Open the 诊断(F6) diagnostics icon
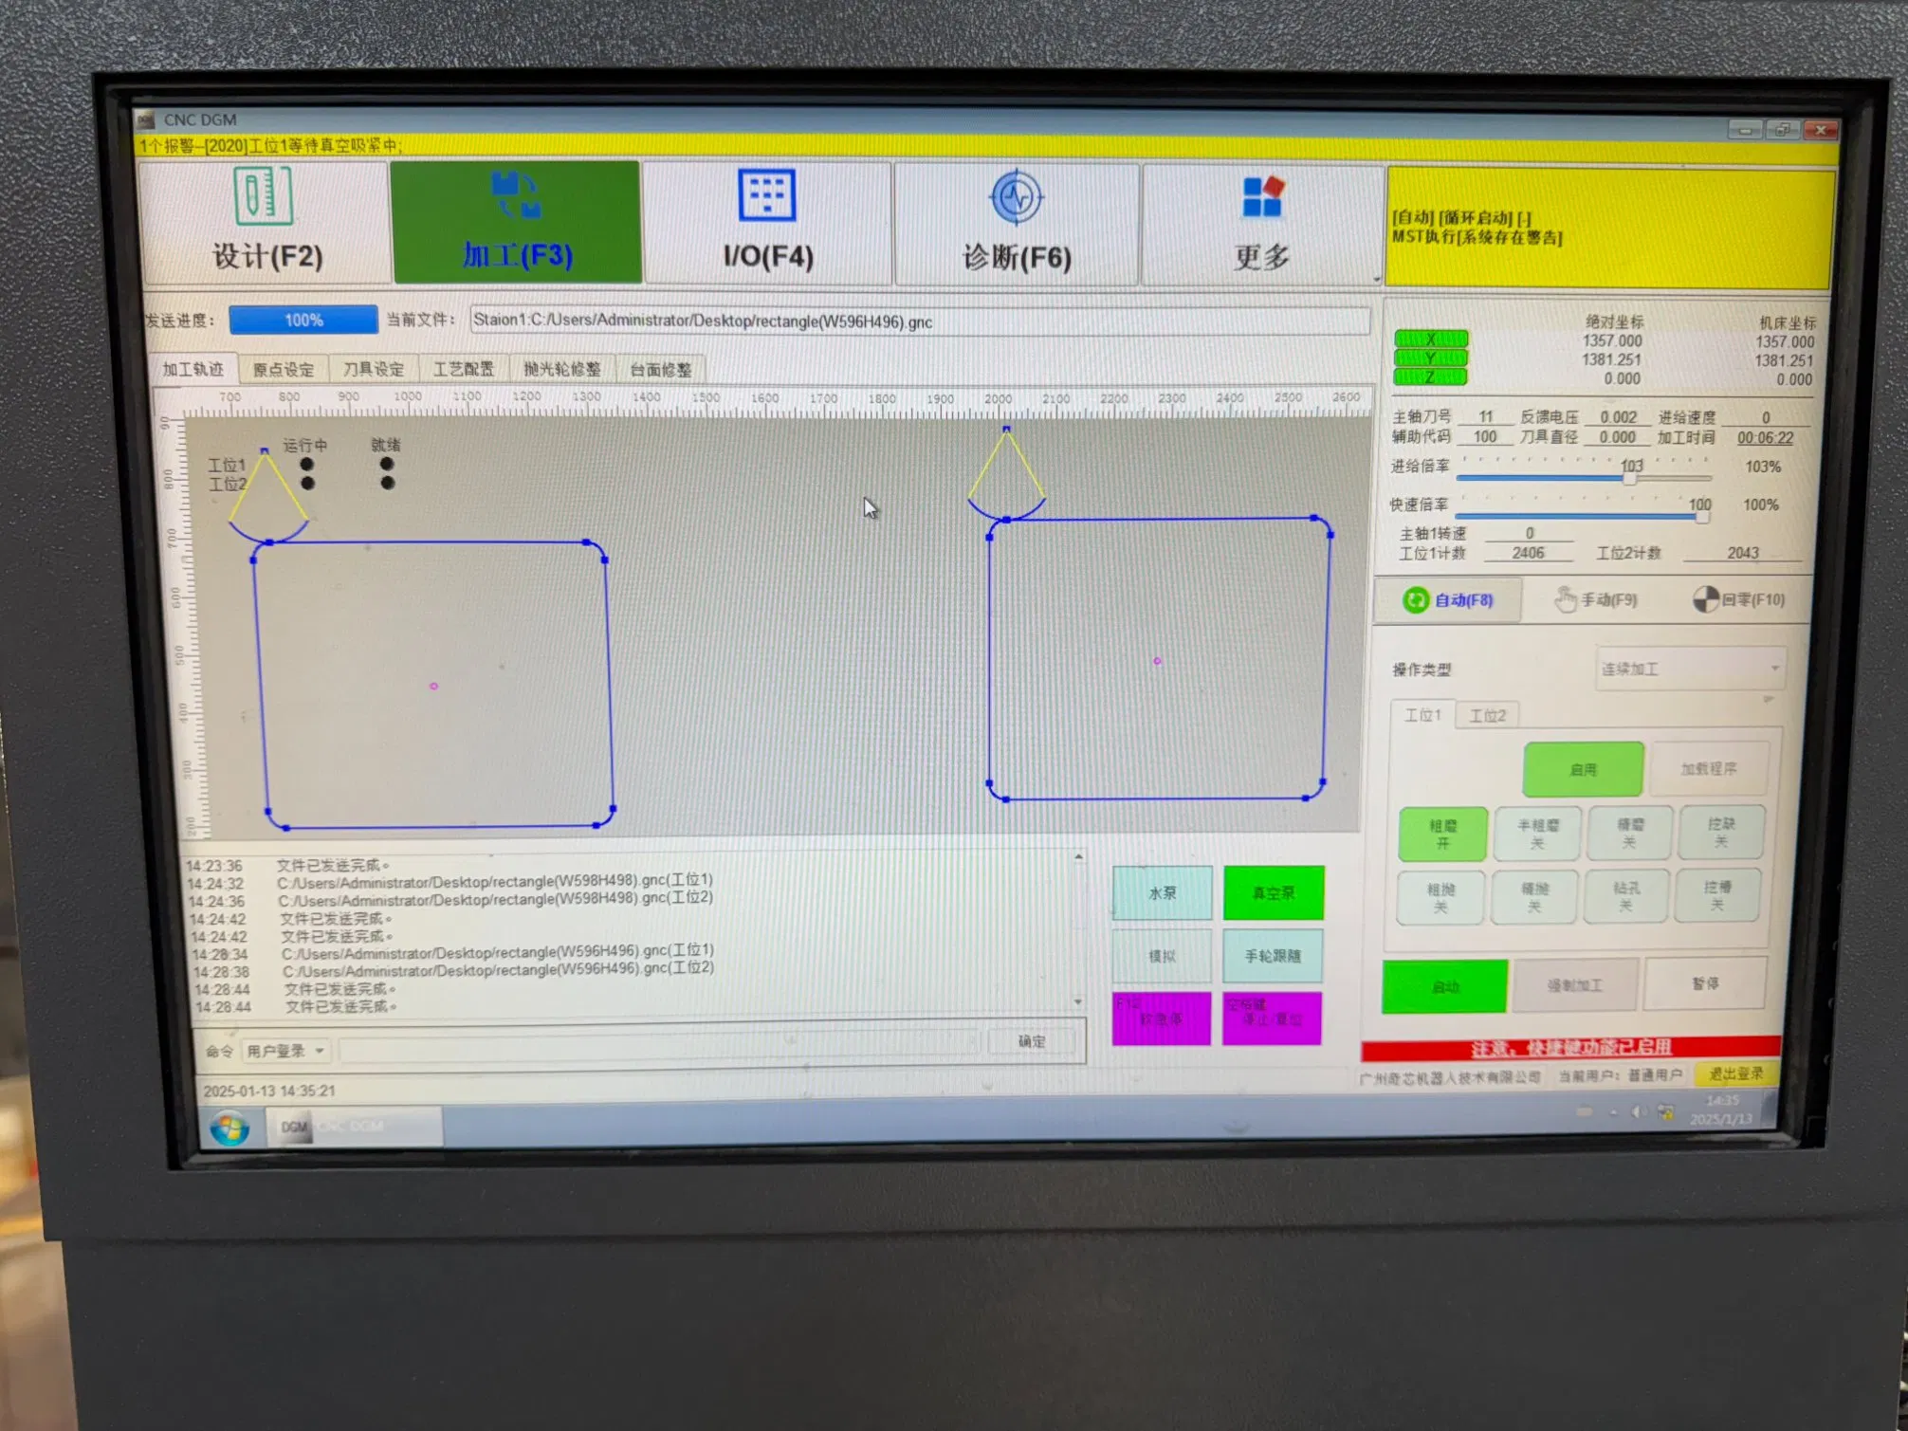Image resolution: width=1908 pixels, height=1431 pixels. pos(1016,198)
